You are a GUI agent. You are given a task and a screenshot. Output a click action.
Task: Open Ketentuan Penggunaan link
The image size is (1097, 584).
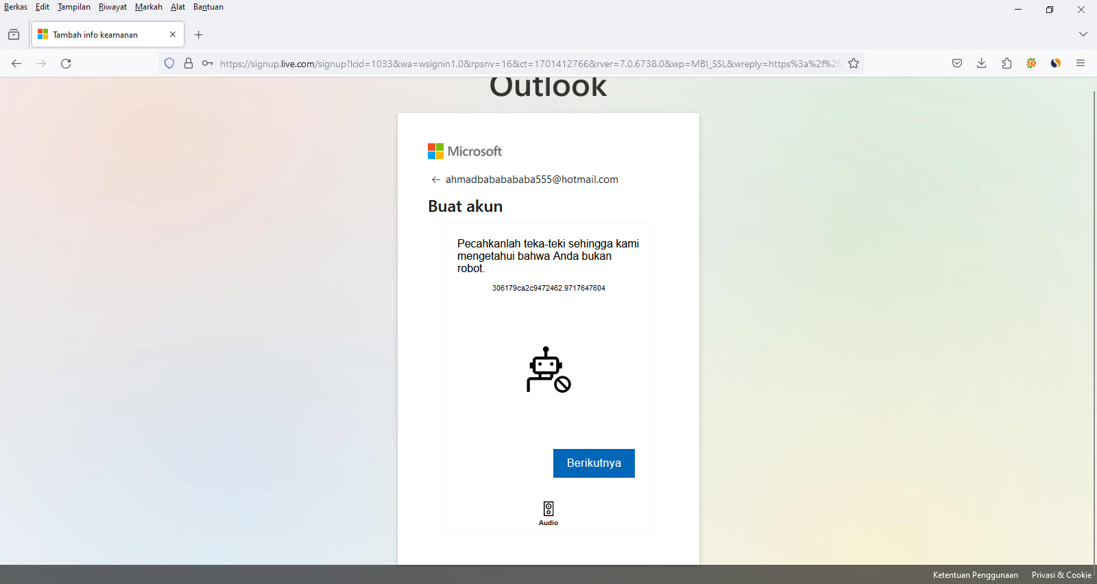(975, 575)
